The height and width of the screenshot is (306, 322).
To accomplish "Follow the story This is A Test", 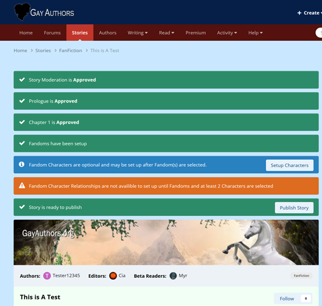I will tap(287, 298).
